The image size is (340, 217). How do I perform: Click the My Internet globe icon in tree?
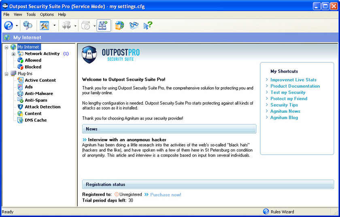pyautogui.click(x=13, y=47)
